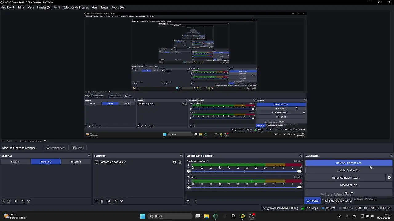Click Propiedades button in source toolbar

pos(56,148)
